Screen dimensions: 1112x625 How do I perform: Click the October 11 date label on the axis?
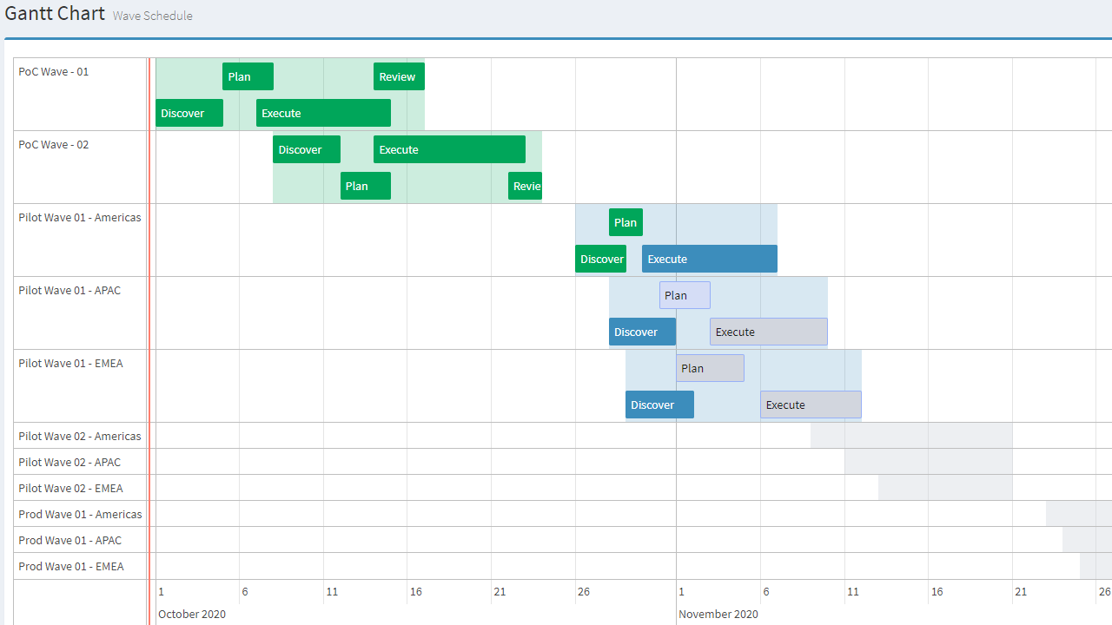pos(332,591)
